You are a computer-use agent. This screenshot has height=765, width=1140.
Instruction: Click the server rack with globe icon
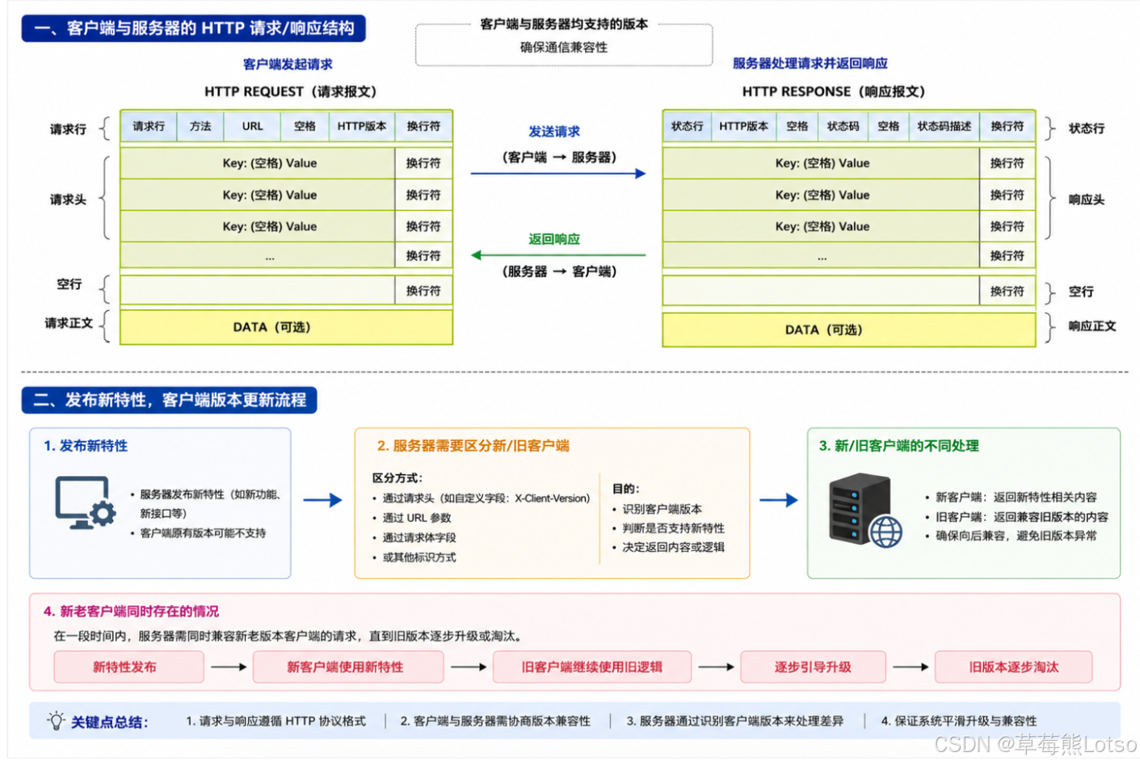[x=865, y=510]
